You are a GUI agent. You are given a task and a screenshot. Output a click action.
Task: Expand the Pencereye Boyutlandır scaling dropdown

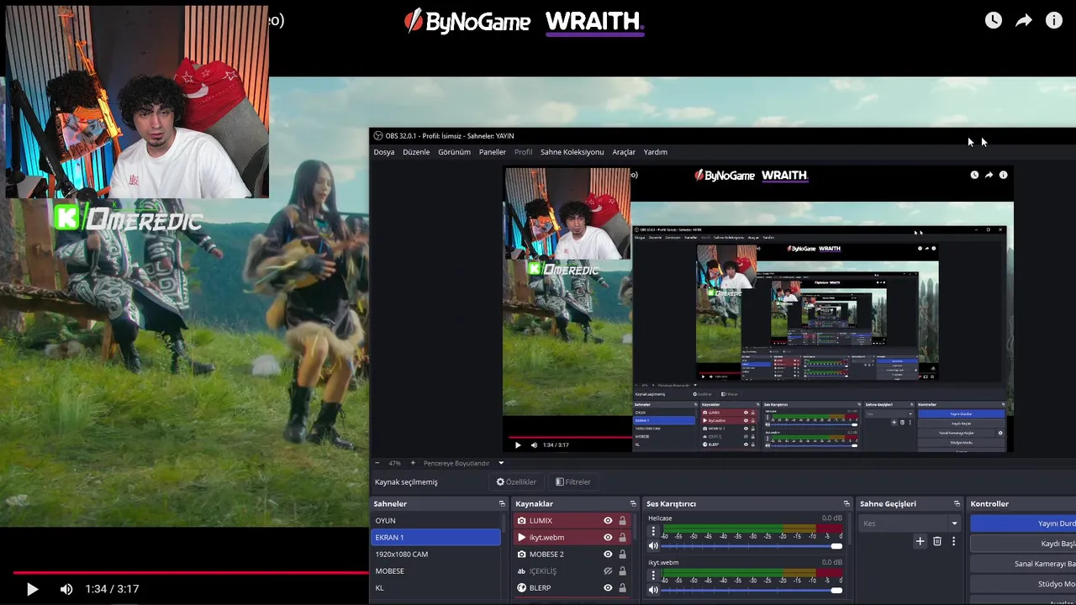pyautogui.click(x=501, y=463)
